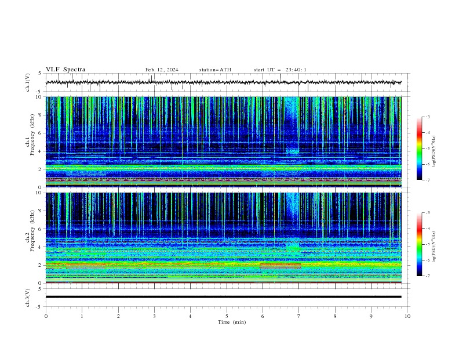Click the "start UT = 23:40: 1" text
Viewport: 459px width, 355px height.
pyautogui.click(x=280, y=70)
